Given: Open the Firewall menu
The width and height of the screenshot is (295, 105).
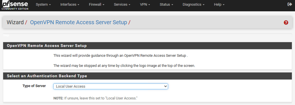Looking at the screenshot, I should coord(96,4).
